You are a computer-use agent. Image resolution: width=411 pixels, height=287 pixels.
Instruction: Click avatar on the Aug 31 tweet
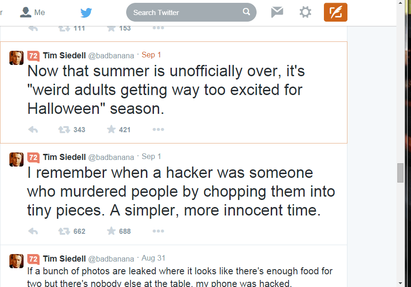[16, 261]
